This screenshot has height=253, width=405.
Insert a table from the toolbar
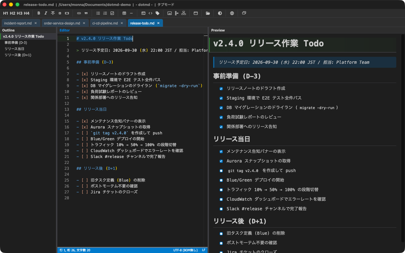pyautogui.click(x=124, y=13)
